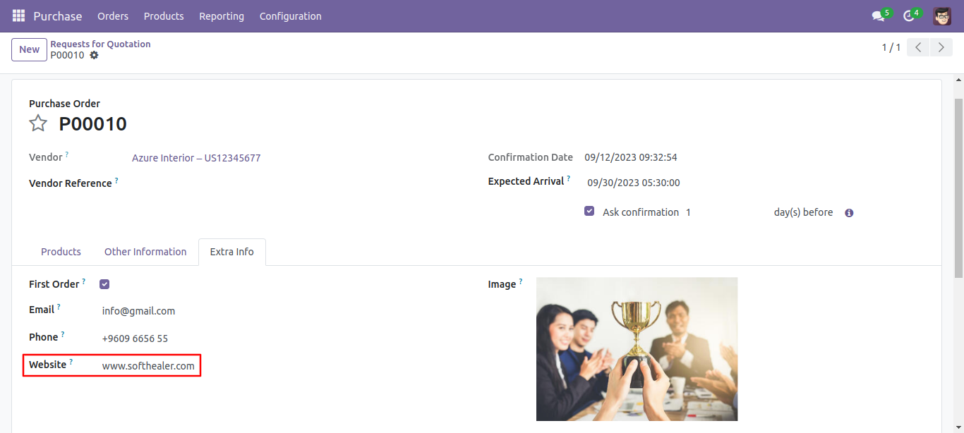Select the Extra Info tab

(231, 252)
